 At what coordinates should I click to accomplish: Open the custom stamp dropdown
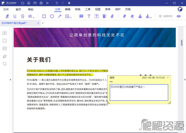click(x=149, y=16)
